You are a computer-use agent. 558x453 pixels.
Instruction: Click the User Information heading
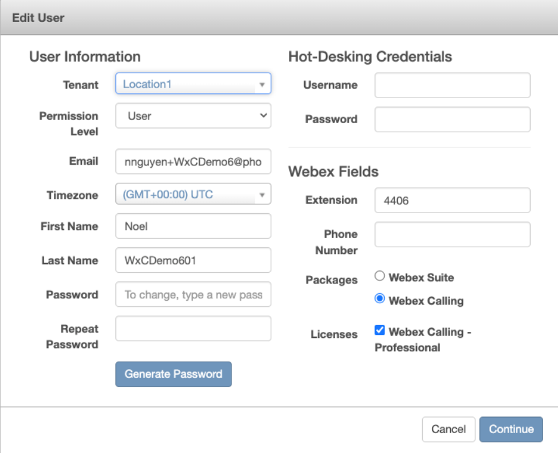[x=85, y=57]
